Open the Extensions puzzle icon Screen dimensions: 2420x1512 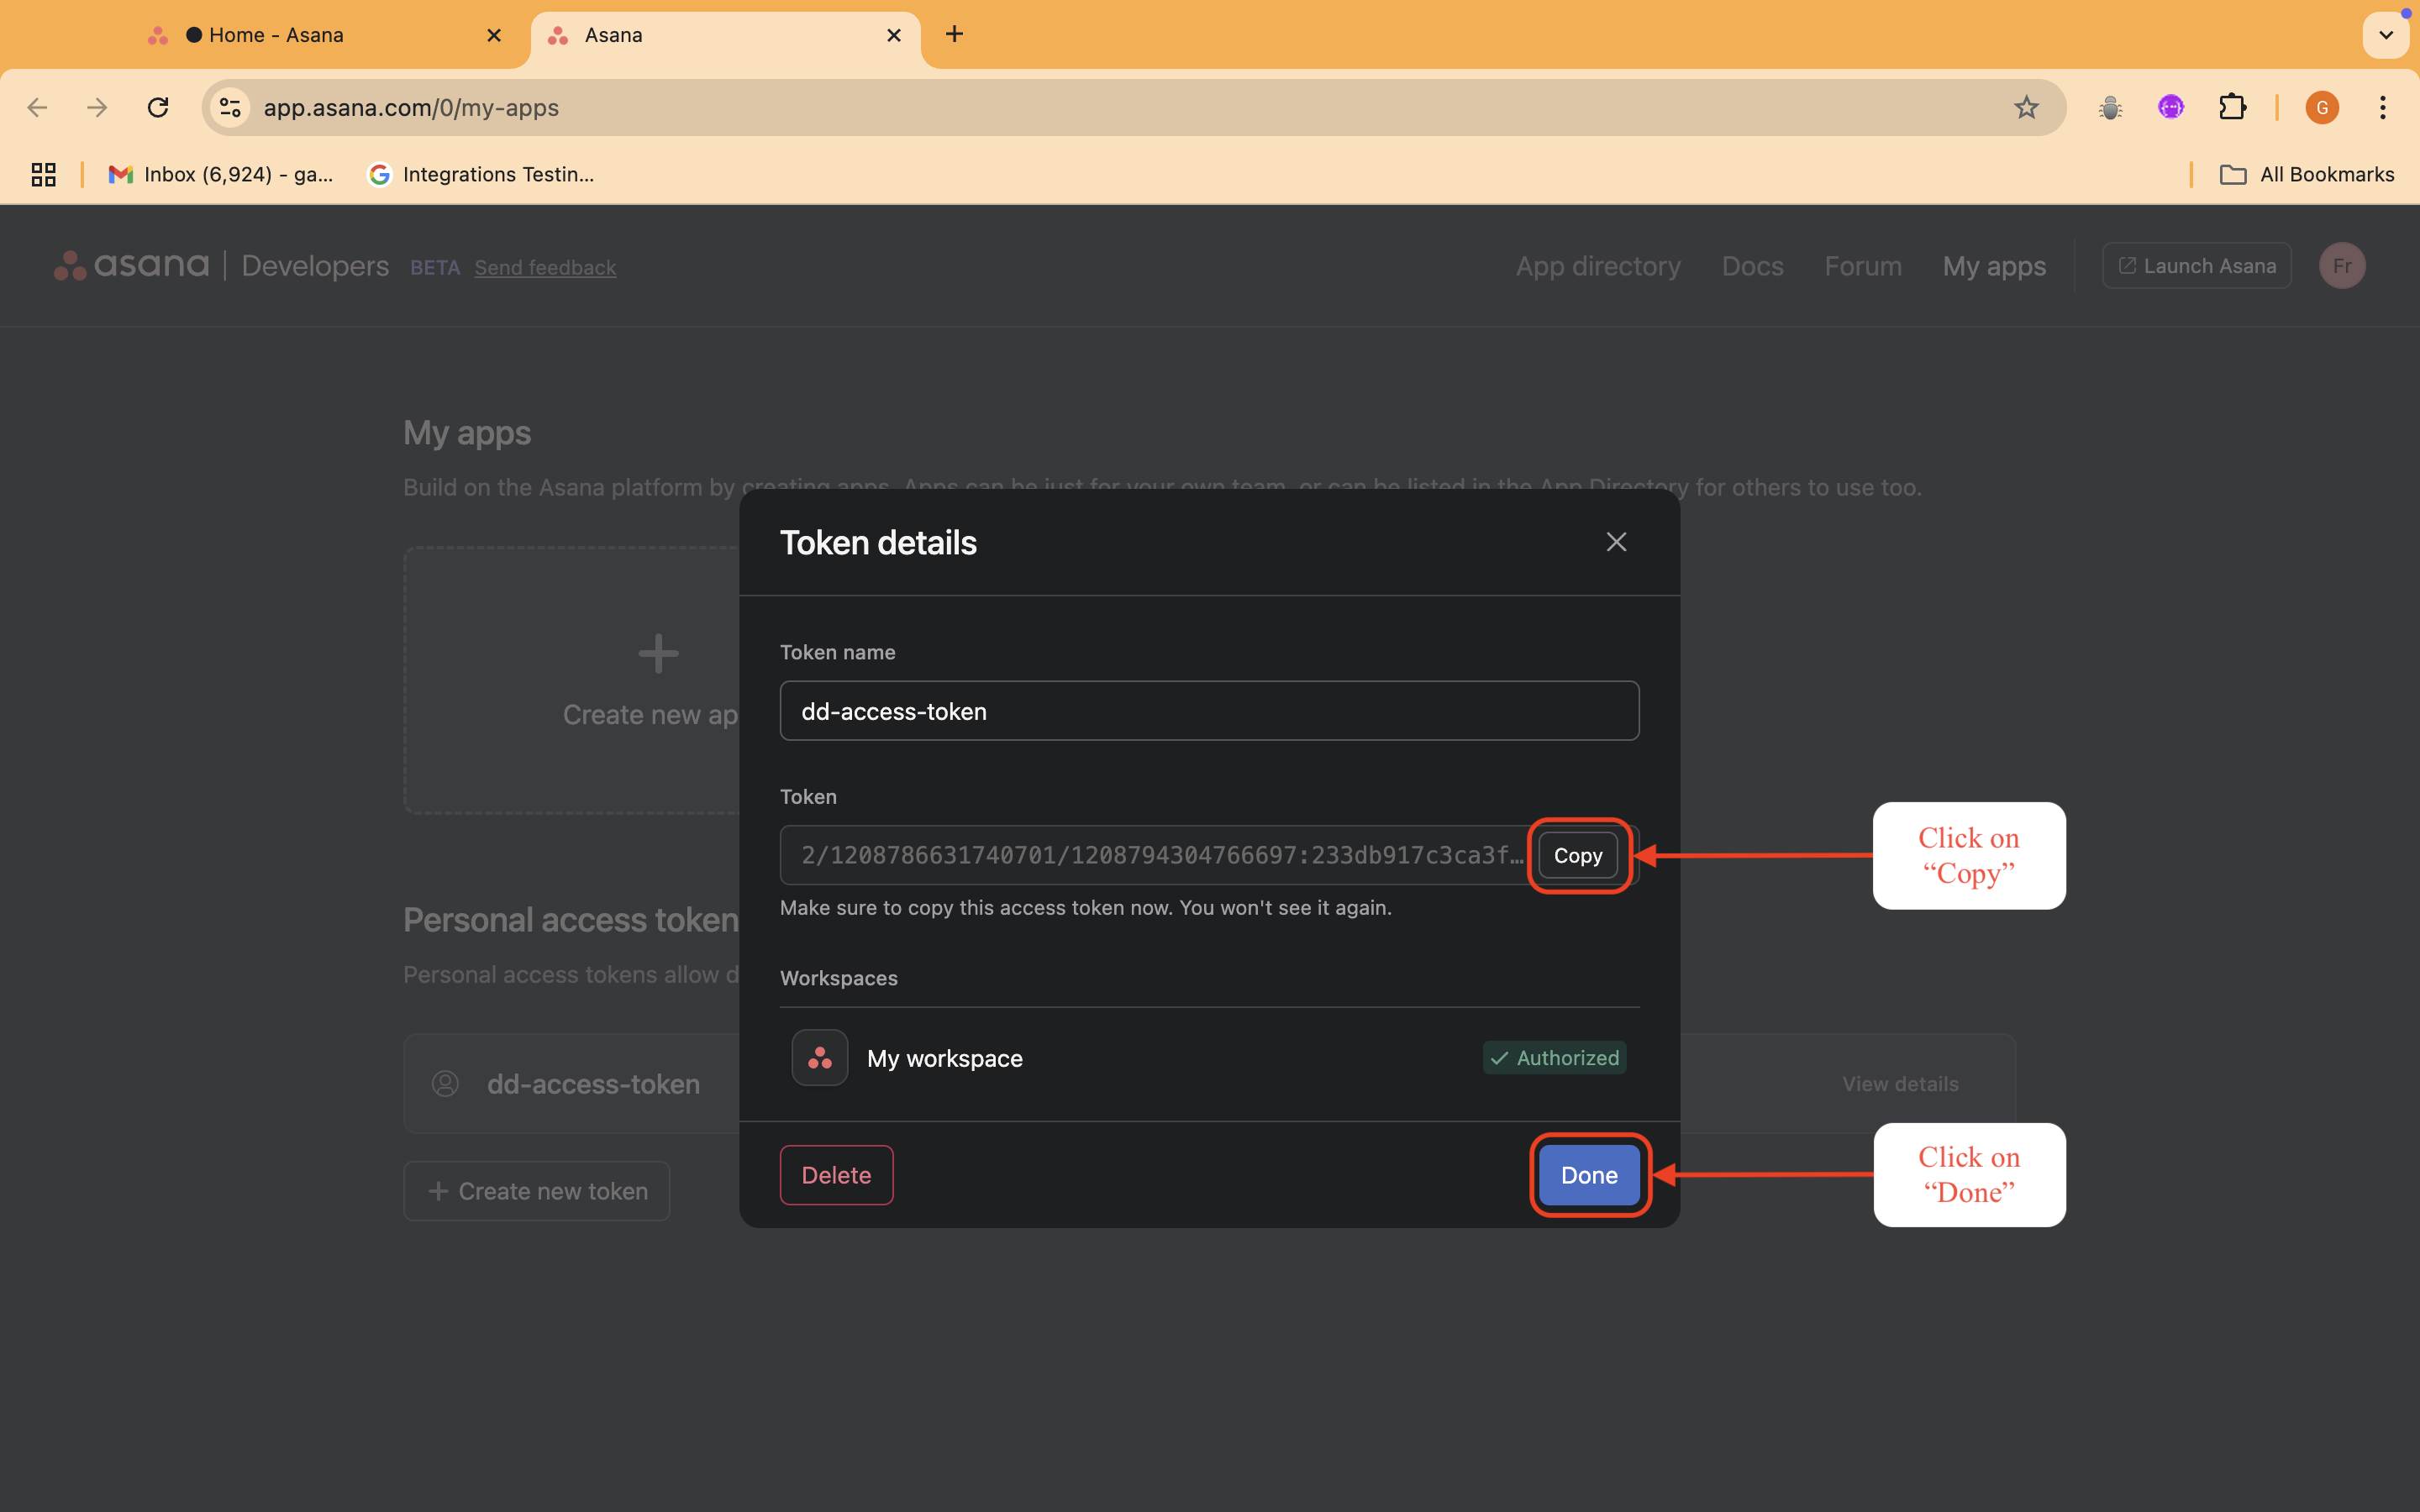(2232, 107)
